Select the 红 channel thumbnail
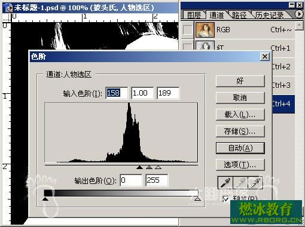Screen dimensions: 305x227 coord(205,46)
